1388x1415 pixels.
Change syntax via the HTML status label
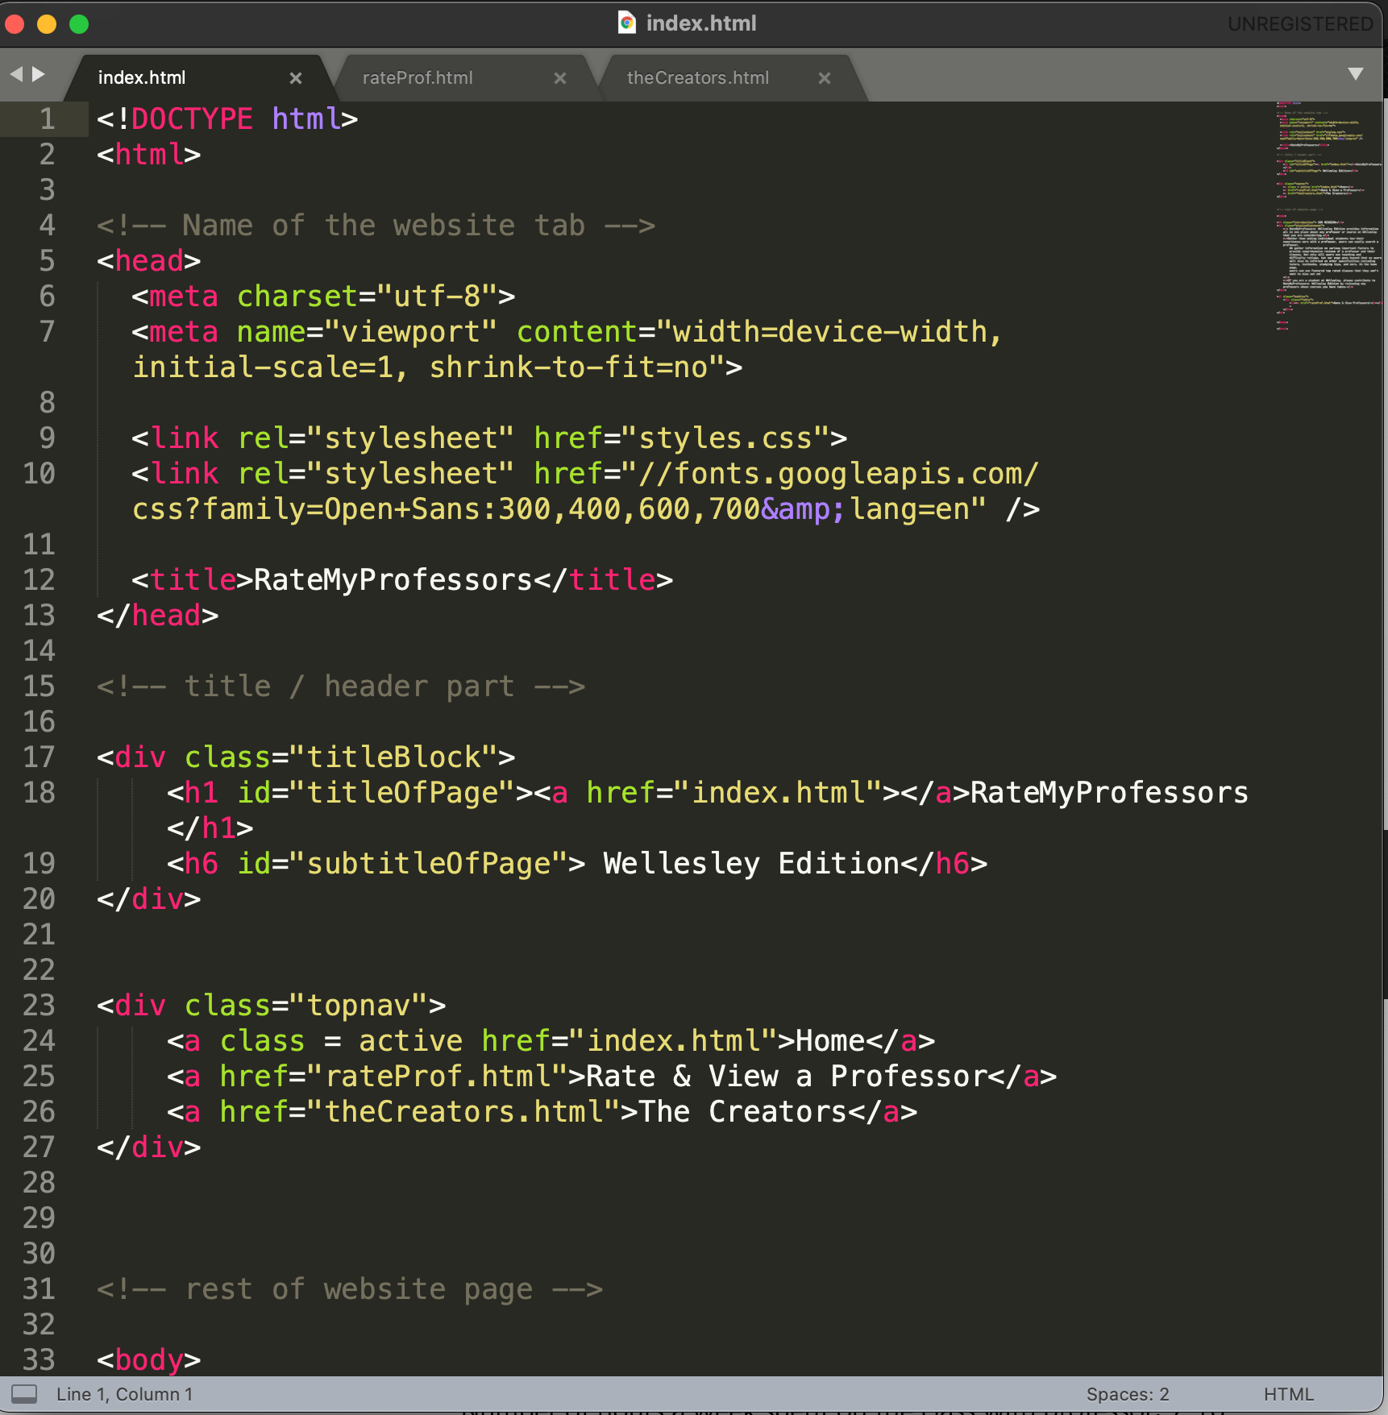(x=1289, y=1394)
